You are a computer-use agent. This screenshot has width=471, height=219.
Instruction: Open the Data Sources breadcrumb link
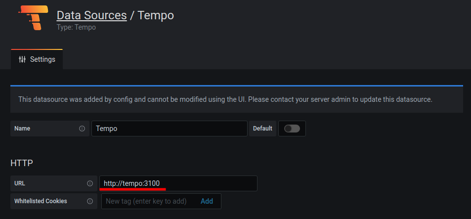click(91, 15)
